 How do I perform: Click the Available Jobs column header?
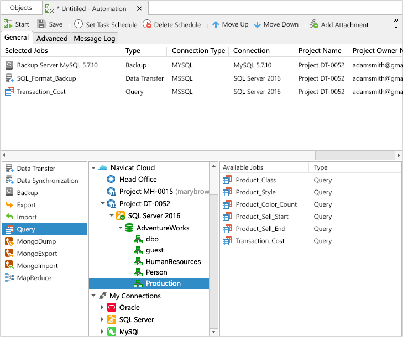tap(264, 167)
